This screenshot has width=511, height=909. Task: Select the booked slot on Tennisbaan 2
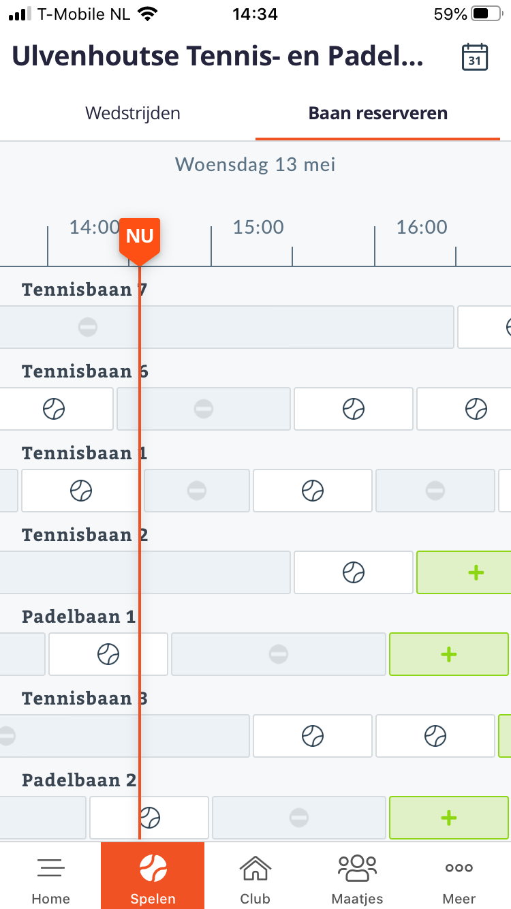[x=354, y=572]
